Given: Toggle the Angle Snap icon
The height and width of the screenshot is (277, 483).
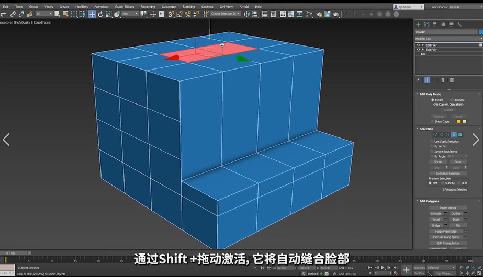Looking at the screenshot, I should (x=179, y=14).
